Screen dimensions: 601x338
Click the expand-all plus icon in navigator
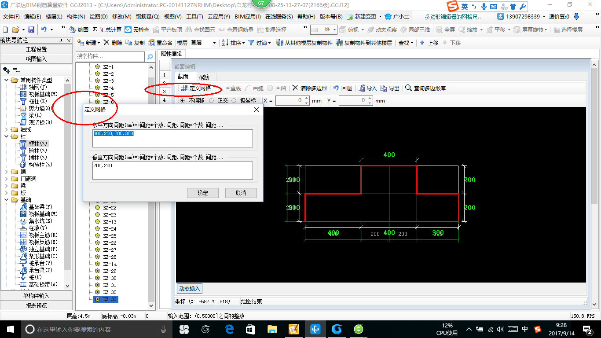6,70
